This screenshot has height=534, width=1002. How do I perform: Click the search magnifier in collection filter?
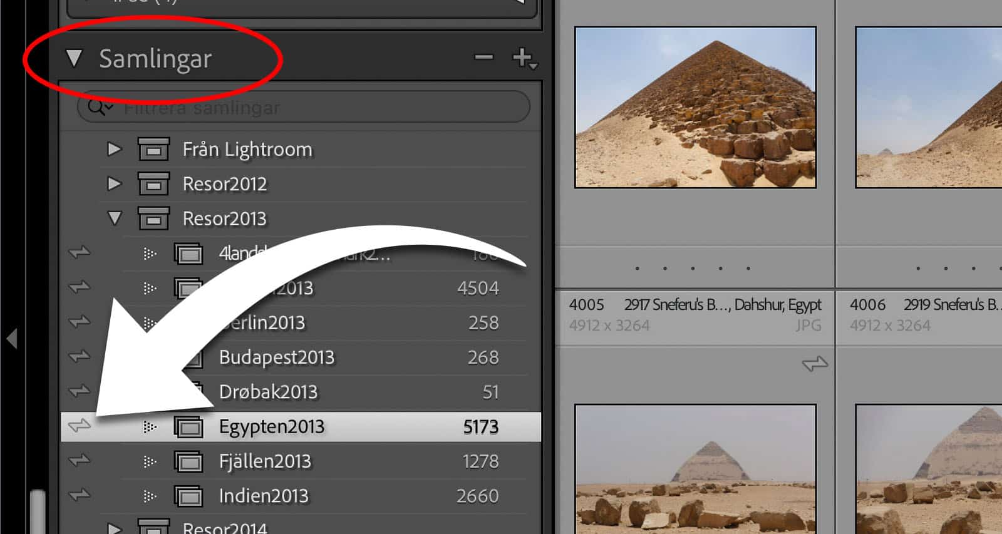97,107
